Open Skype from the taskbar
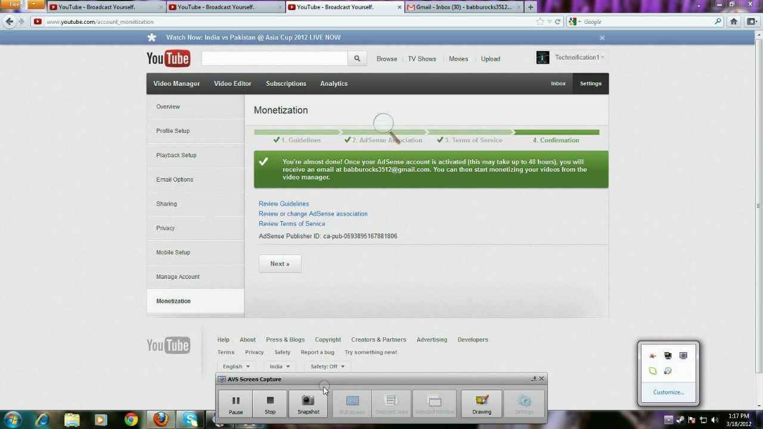Screen dimensions: 763x429 [191, 419]
